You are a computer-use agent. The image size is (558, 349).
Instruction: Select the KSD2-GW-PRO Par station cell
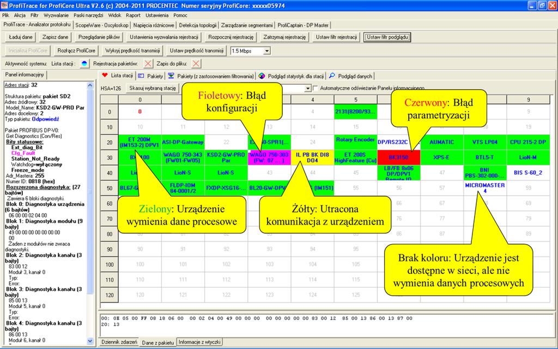(226, 157)
